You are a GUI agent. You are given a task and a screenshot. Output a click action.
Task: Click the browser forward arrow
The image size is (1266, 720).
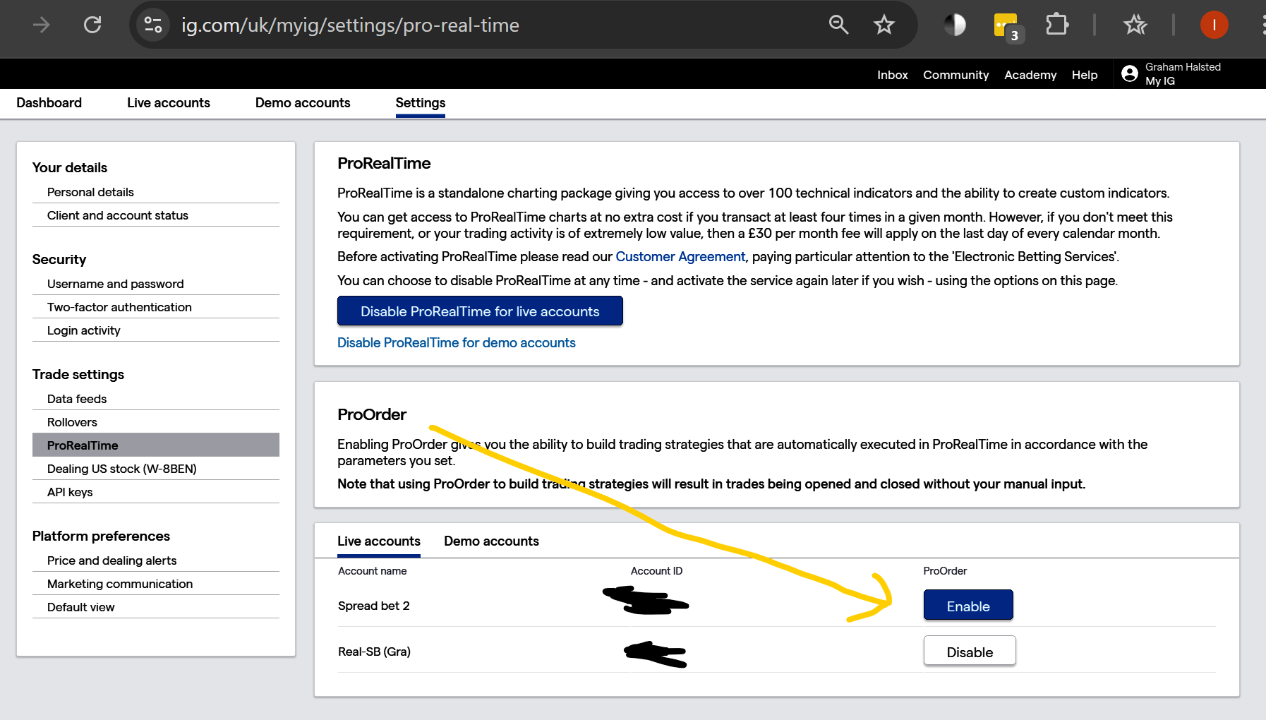(42, 25)
